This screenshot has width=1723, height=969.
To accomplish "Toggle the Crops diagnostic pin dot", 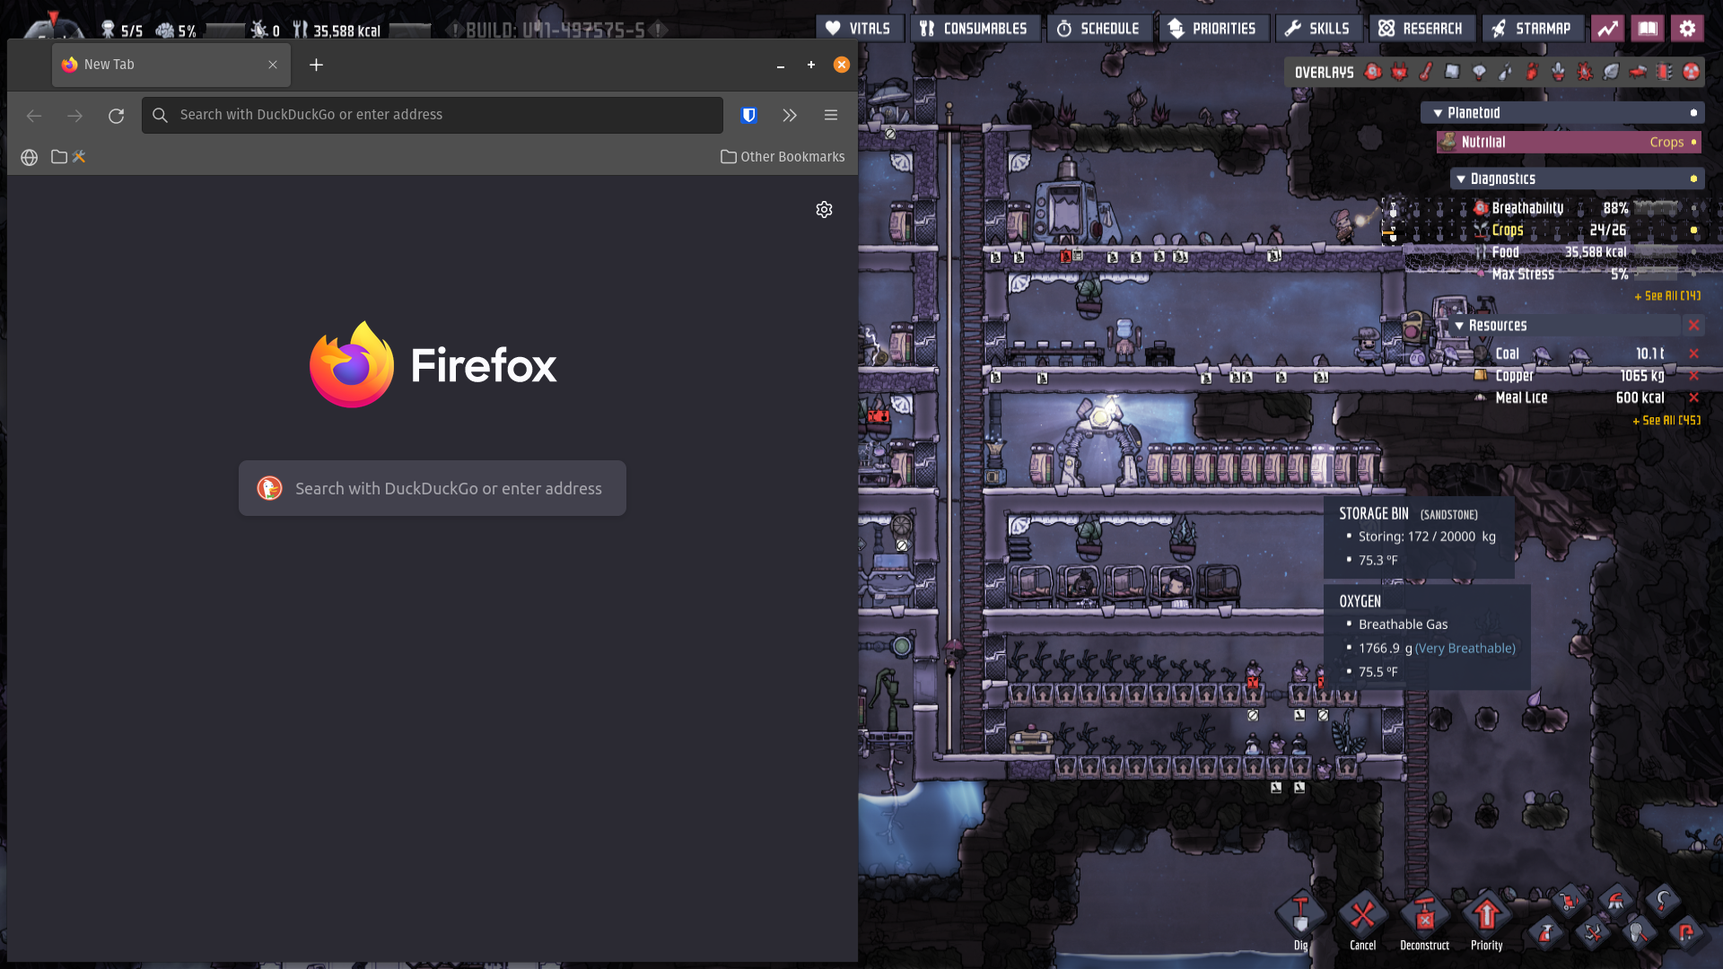I will pos(1694,231).
